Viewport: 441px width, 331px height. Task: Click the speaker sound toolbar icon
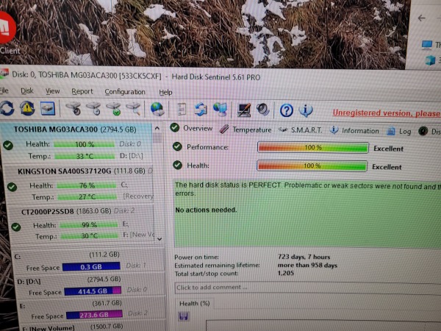pos(262,110)
